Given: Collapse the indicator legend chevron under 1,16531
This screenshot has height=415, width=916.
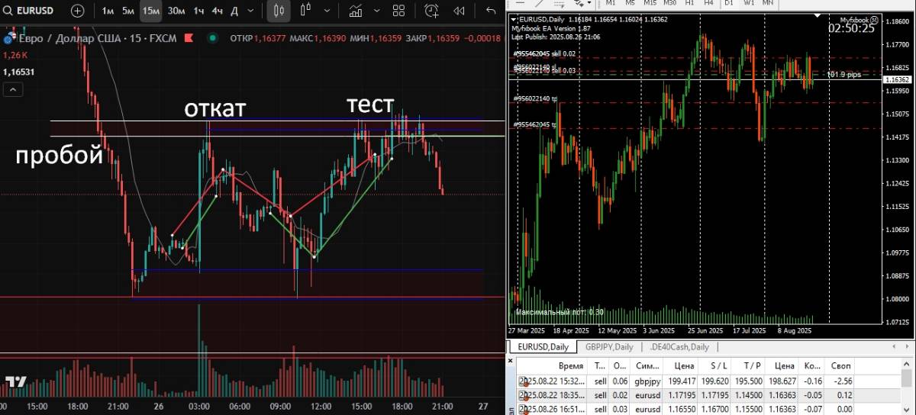Looking at the screenshot, I should pos(13,90).
